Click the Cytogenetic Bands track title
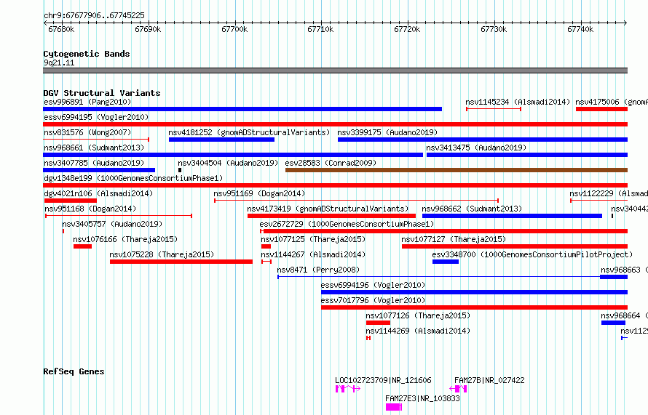This screenshot has width=648, height=415. pyautogui.click(x=87, y=54)
